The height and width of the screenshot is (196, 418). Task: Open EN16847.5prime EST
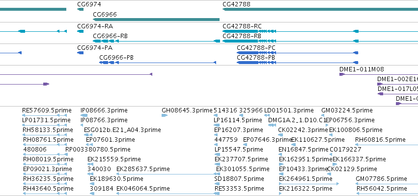point(304,150)
